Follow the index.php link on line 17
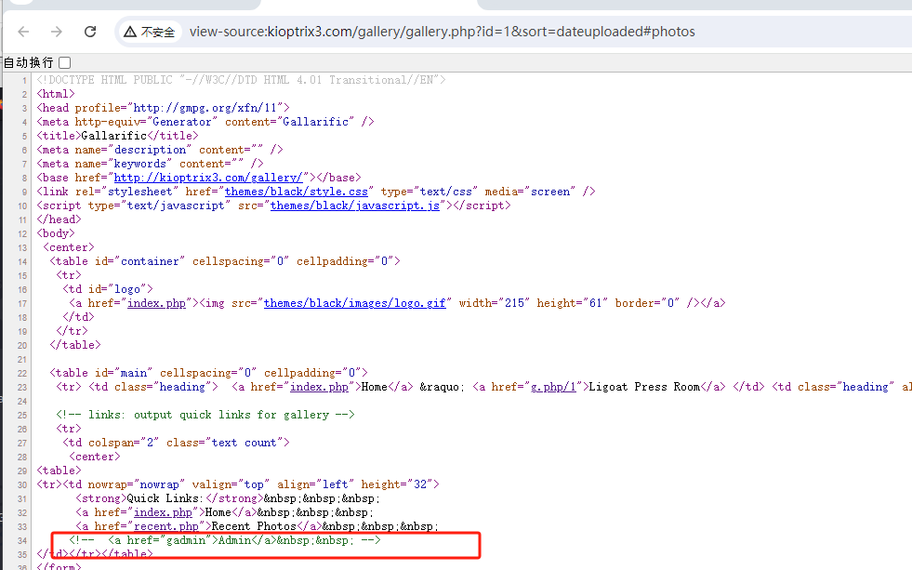Image resolution: width=912 pixels, height=570 pixels. pos(156,303)
